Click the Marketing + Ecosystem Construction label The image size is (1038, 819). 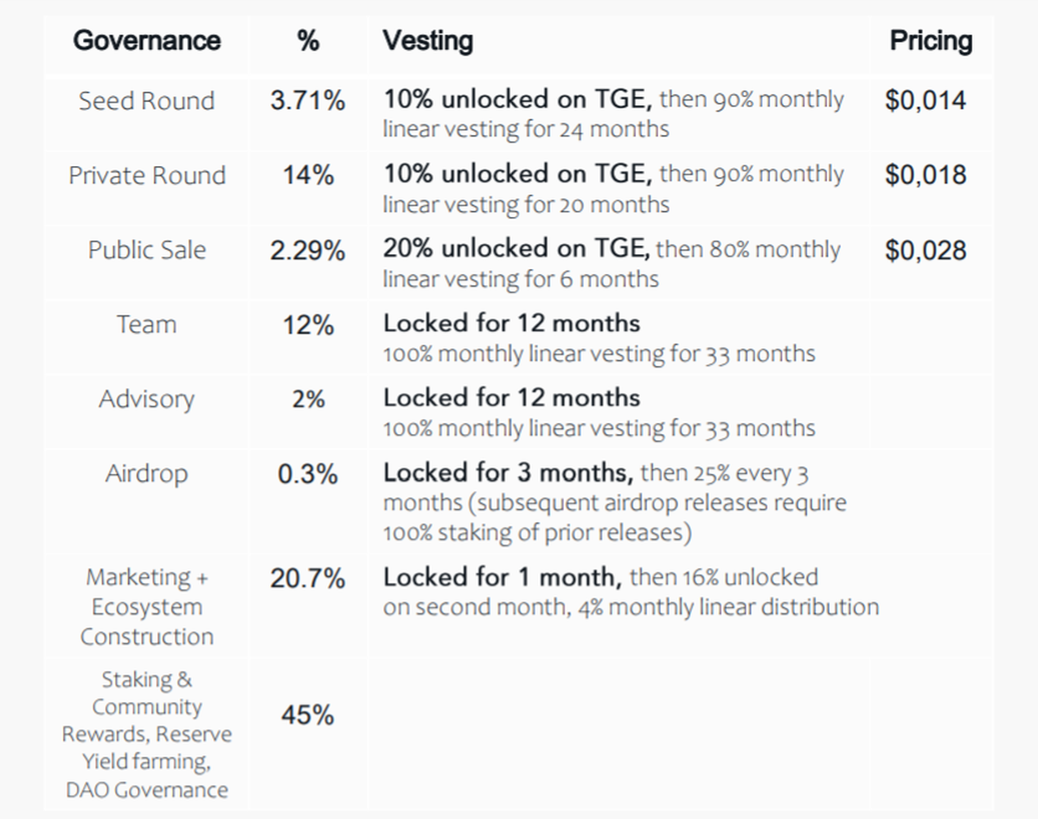point(147,606)
